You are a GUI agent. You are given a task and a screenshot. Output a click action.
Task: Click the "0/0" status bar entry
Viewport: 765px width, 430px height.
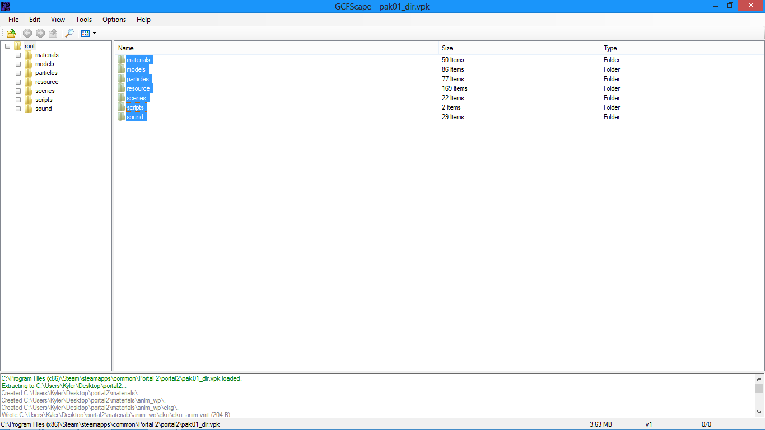[706, 424]
